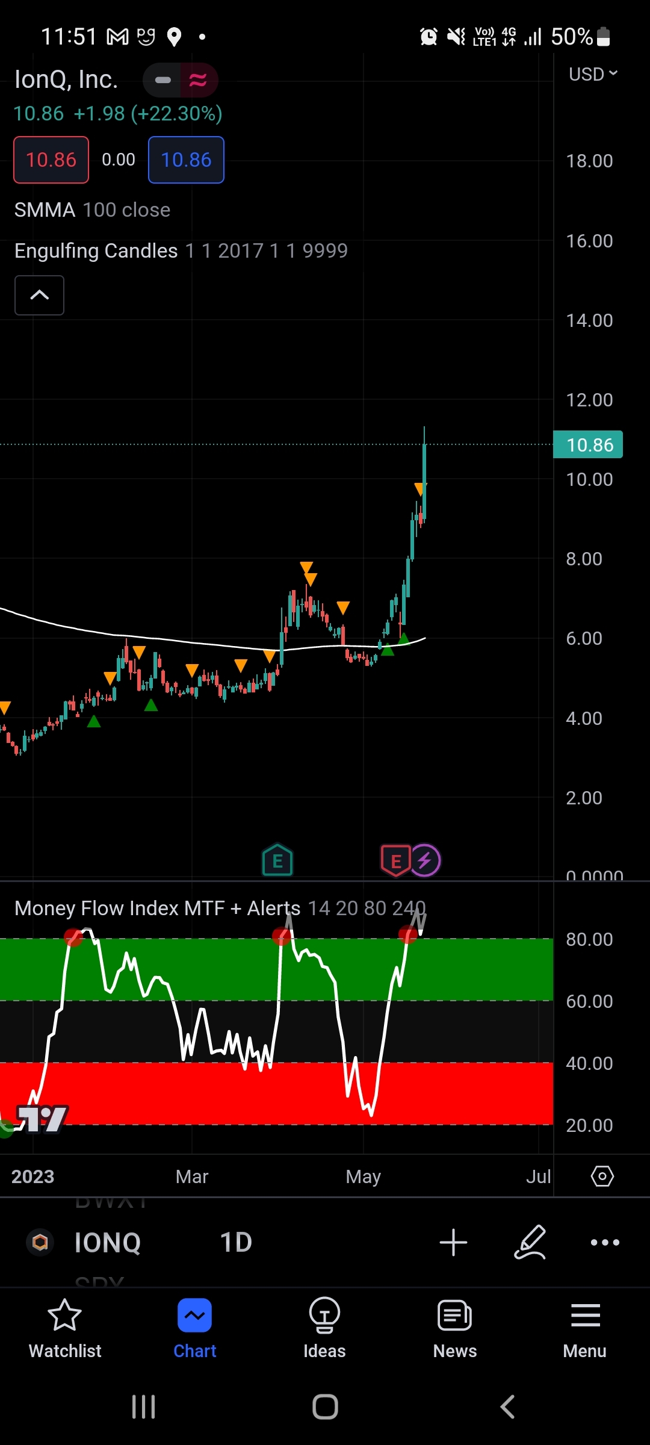Viewport: 650px width, 1445px height.
Task: Open the drawing tools pencil icon
Action: coord(530,1242)
